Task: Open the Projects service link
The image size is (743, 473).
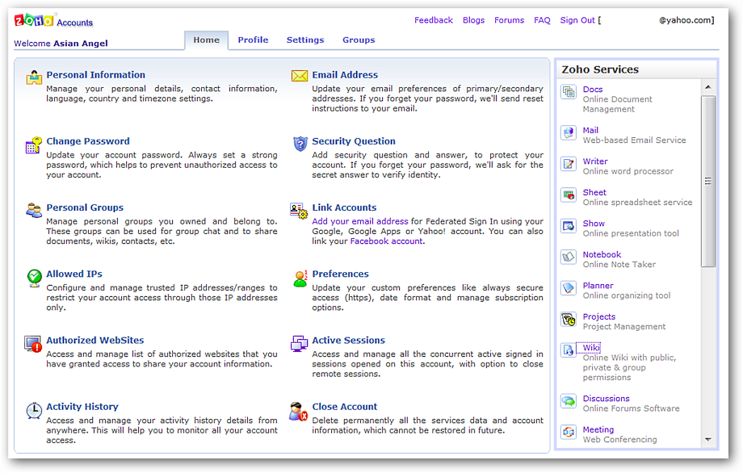Action: (599, 316)
